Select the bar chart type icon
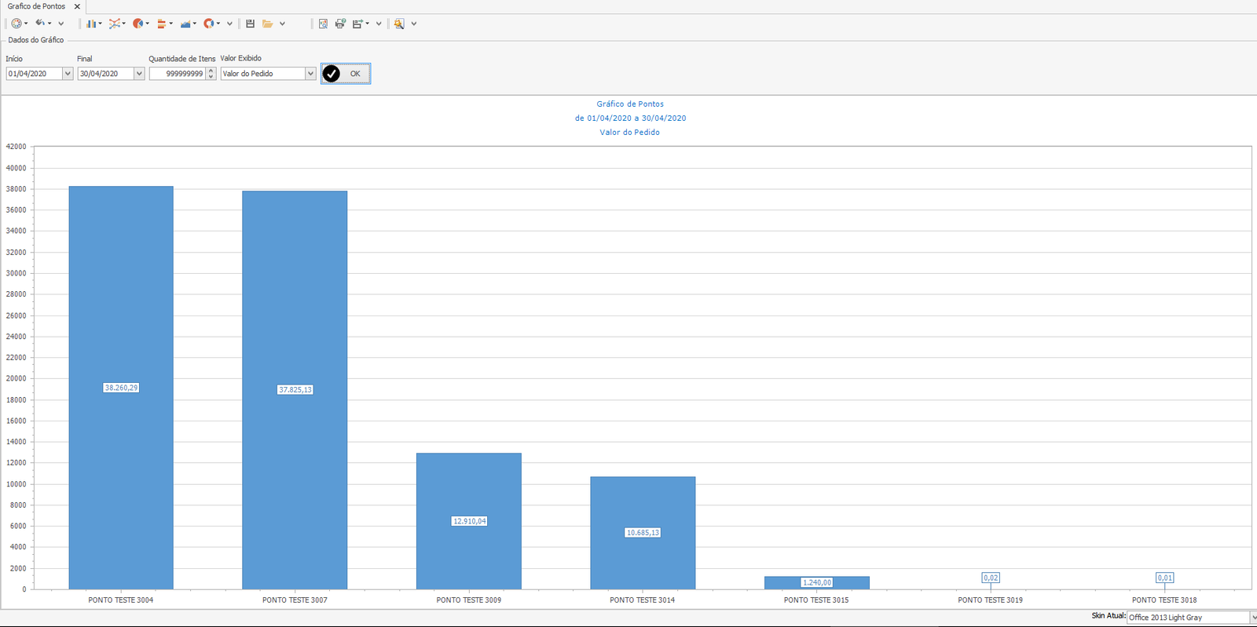 click(x=92, y=24)
